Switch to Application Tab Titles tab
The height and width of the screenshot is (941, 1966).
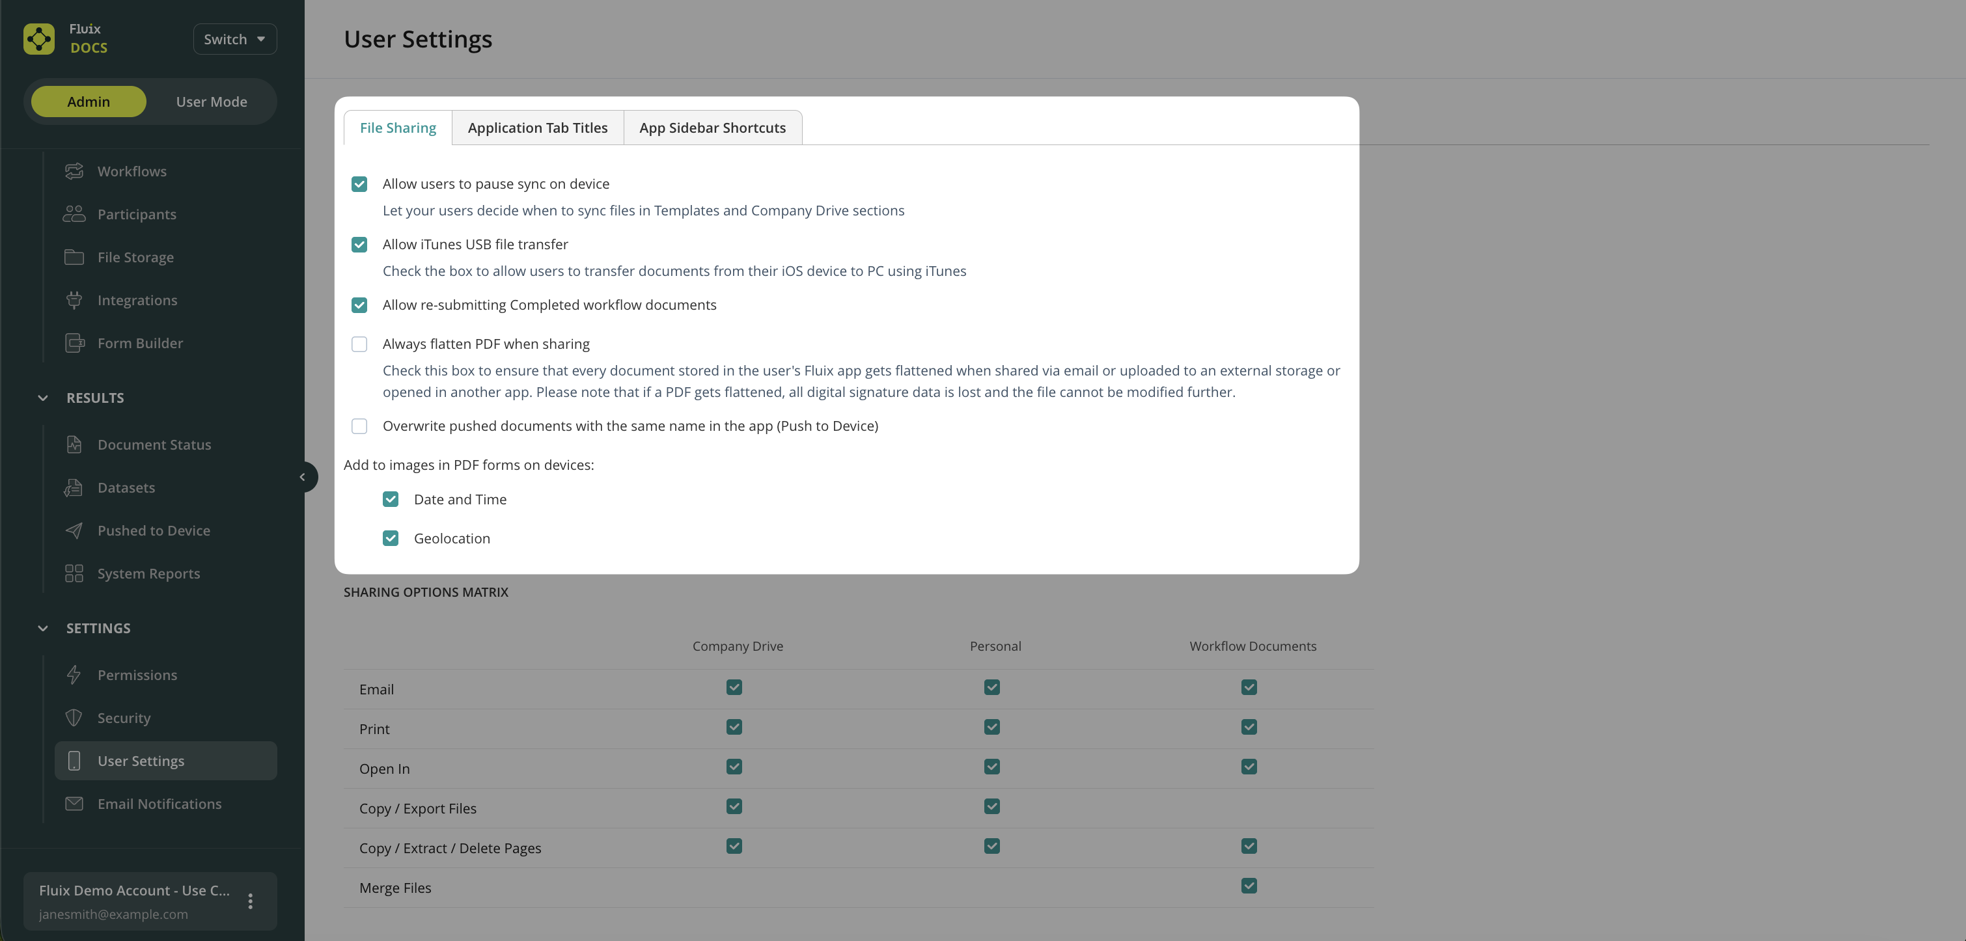pos(537,128)
